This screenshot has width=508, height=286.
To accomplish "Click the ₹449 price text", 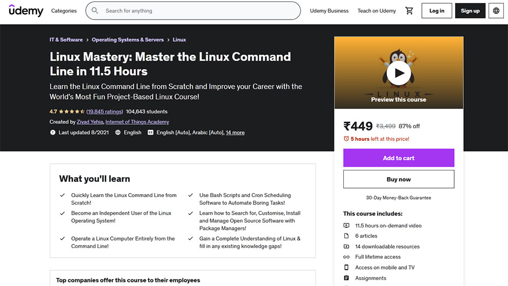I will (358, 126).
